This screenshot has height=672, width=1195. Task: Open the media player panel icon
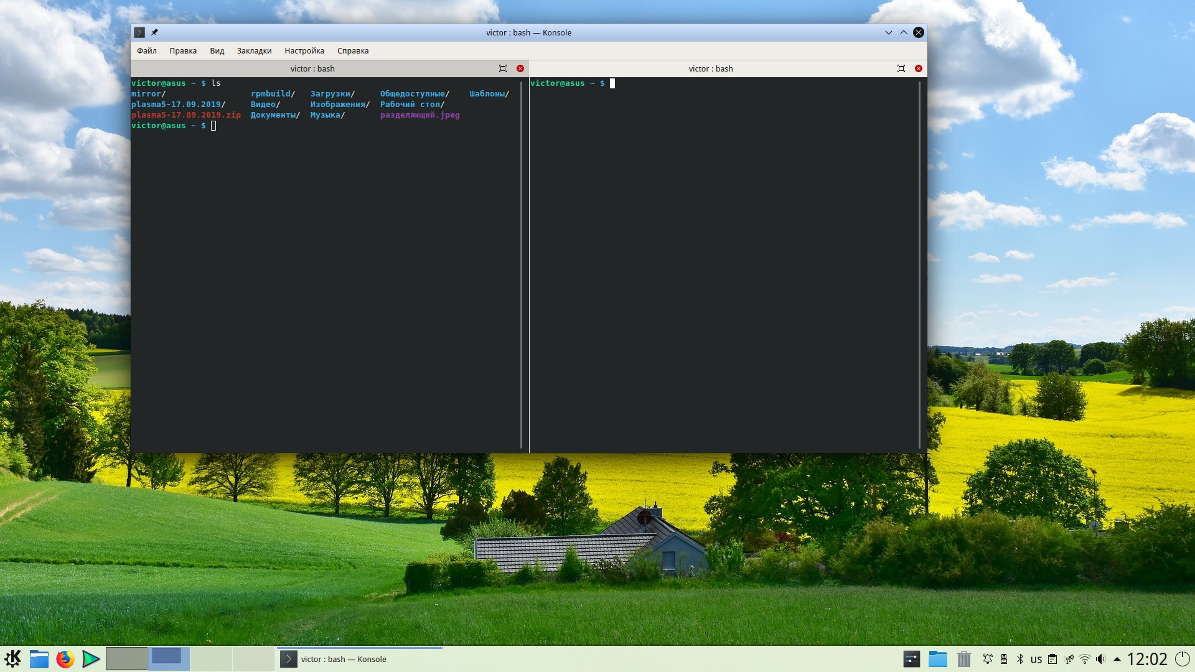point(91,659)
